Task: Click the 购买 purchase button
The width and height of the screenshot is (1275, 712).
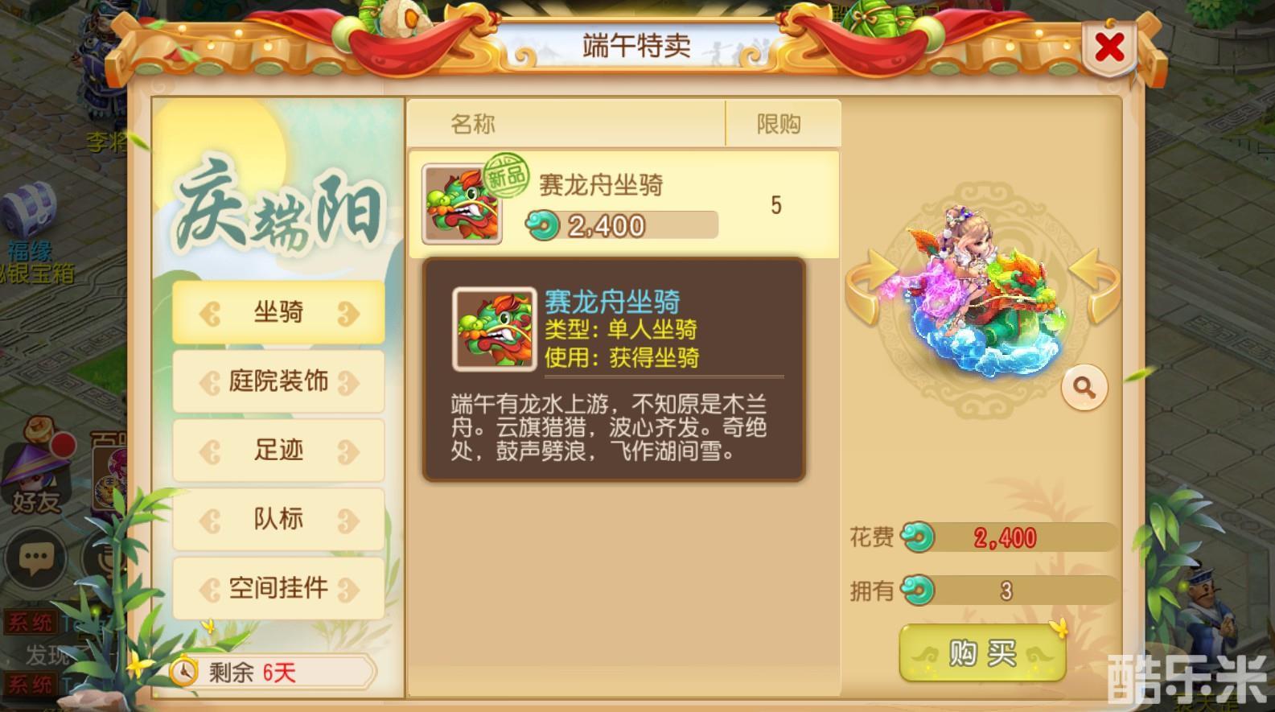Action: tap(982, 652)
